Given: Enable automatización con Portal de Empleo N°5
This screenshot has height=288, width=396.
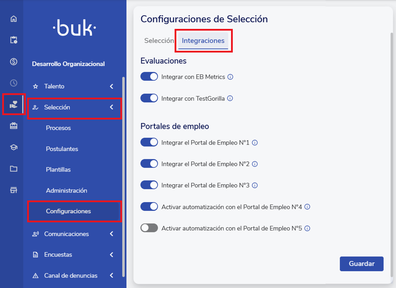Looking at the screenshot, I should click(x=149, y=228).
